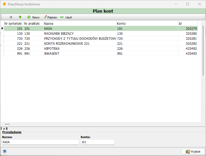Click Id cell 320281
Image resolution: width=206 pixels, height=156 pixels.
click(188, 38)
